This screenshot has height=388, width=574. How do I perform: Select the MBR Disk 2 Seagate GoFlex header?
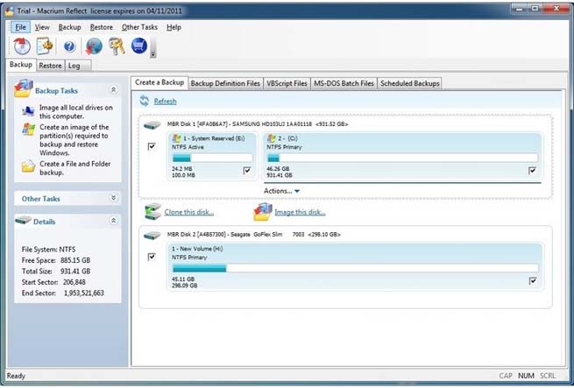click(253, 234)
